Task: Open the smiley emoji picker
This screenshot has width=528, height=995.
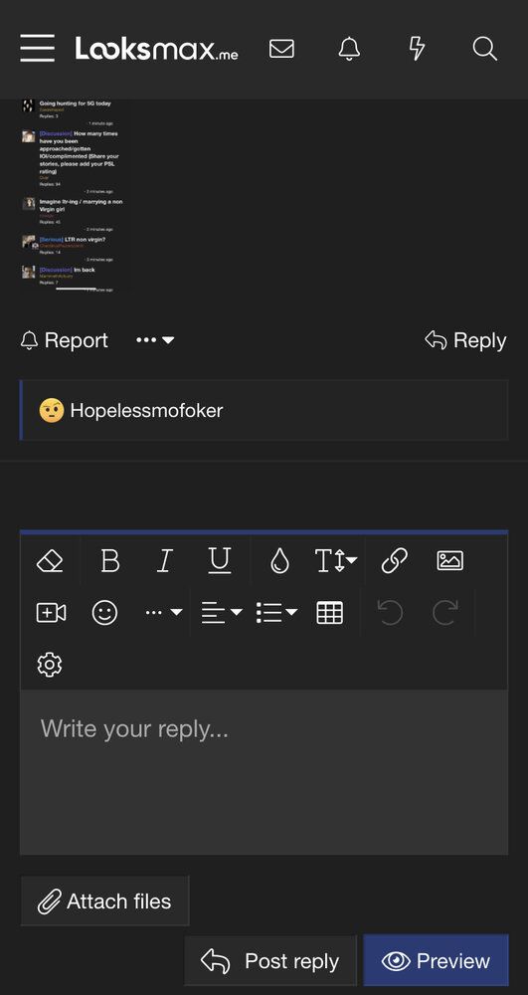Action: [104, 613]
